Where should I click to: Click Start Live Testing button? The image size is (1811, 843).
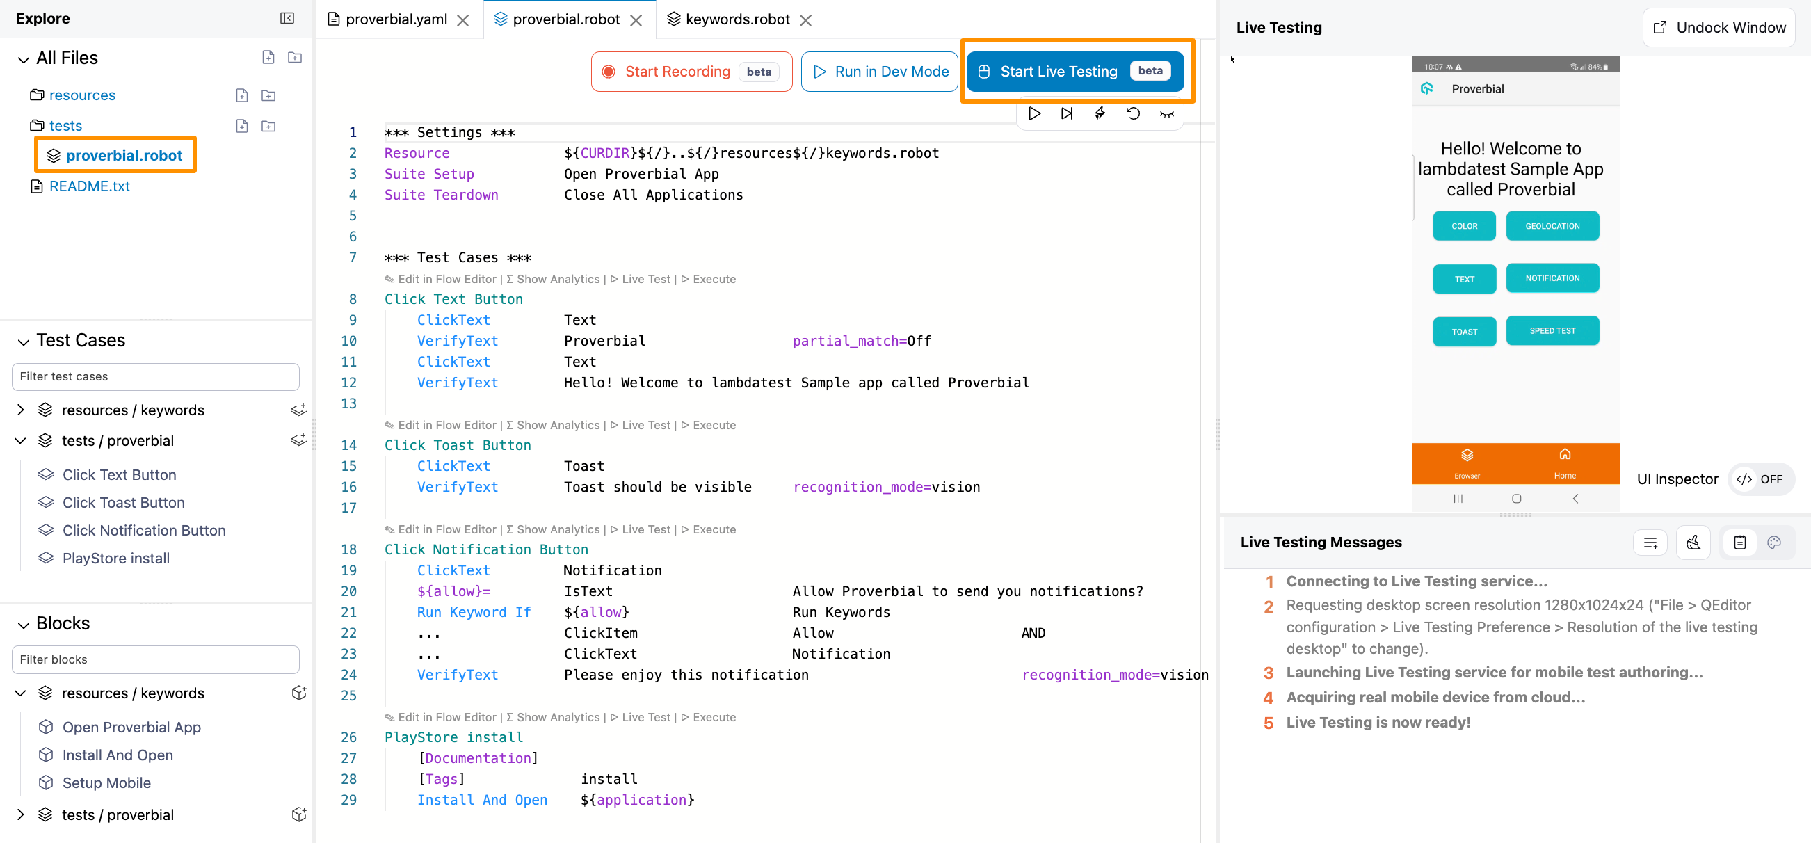pos(1075,71)
